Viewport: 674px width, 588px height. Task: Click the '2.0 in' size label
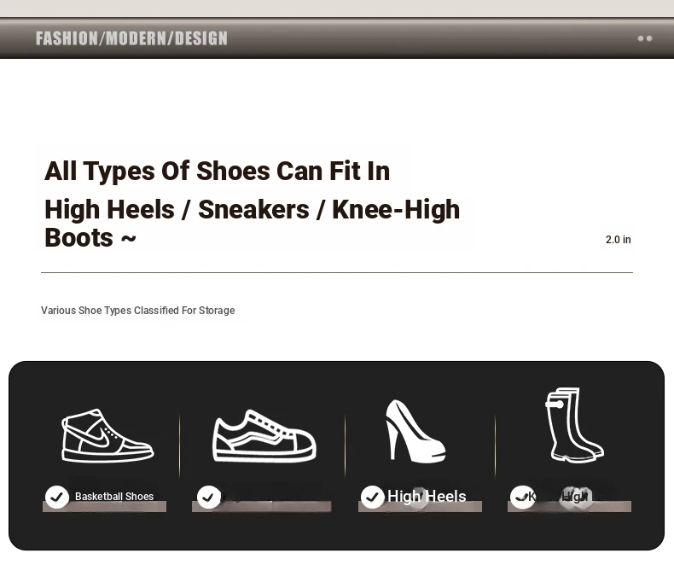tap(619, 240)
